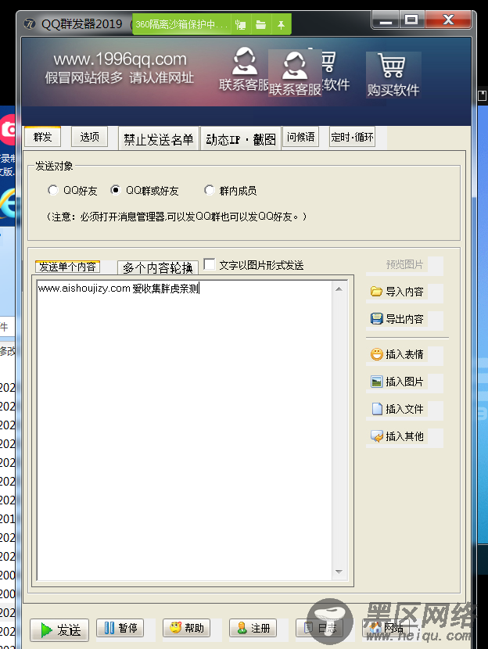
Task: Select the 多个内容轮换 sub-tab
Action: (x=158, y=267)
